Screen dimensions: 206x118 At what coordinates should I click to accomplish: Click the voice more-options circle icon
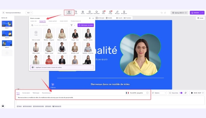147,93
